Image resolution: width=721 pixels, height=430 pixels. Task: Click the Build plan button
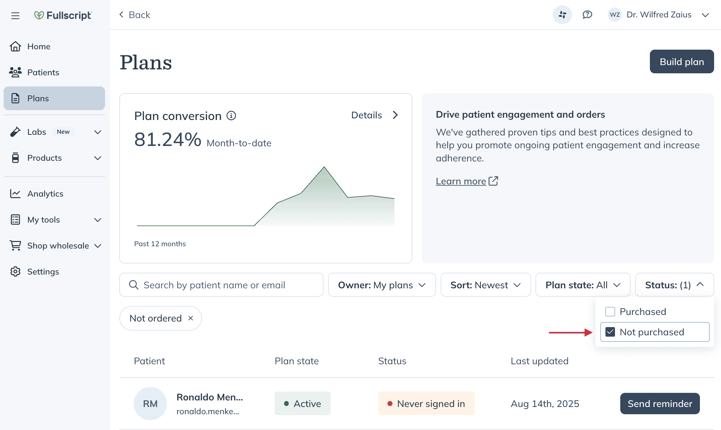pyautogui.click(x=682, y=62)
